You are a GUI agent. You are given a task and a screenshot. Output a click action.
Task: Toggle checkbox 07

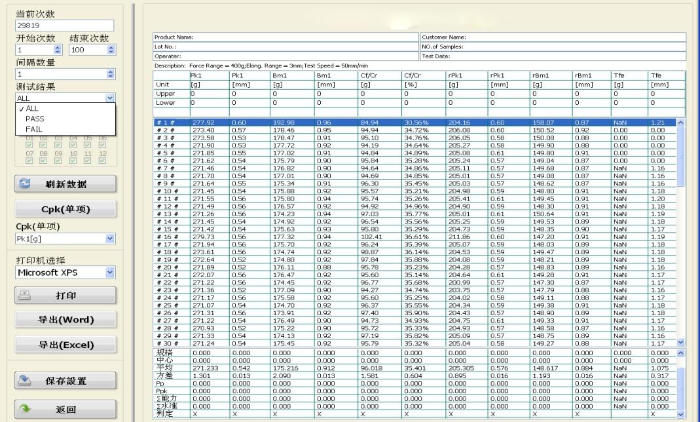[x=29, y=161]
